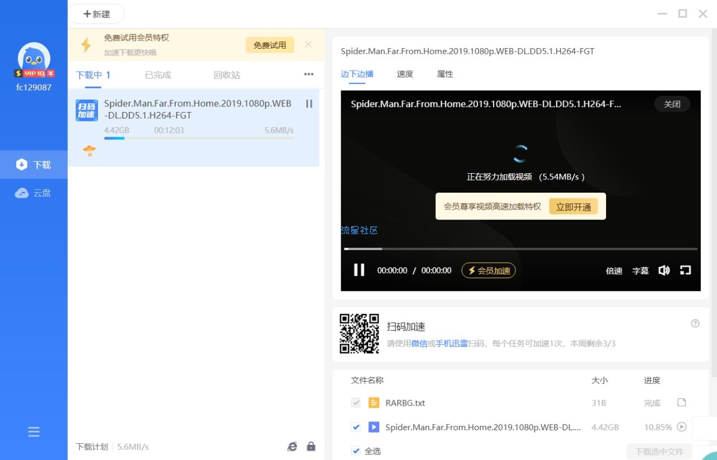The height and width of the screenshot is (460, 717).
Task: Open the three-dot more options menu
Action: click(309, 74)
